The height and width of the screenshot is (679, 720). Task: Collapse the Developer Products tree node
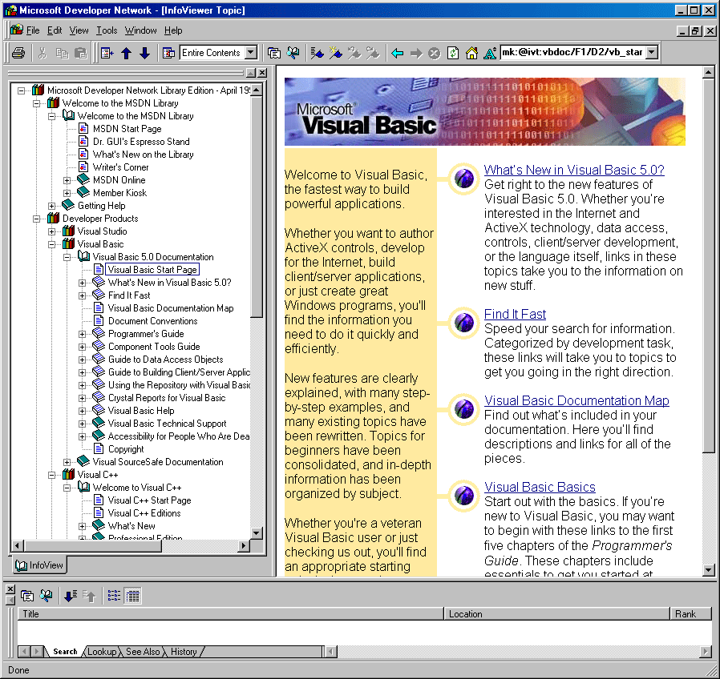[37, 219]
